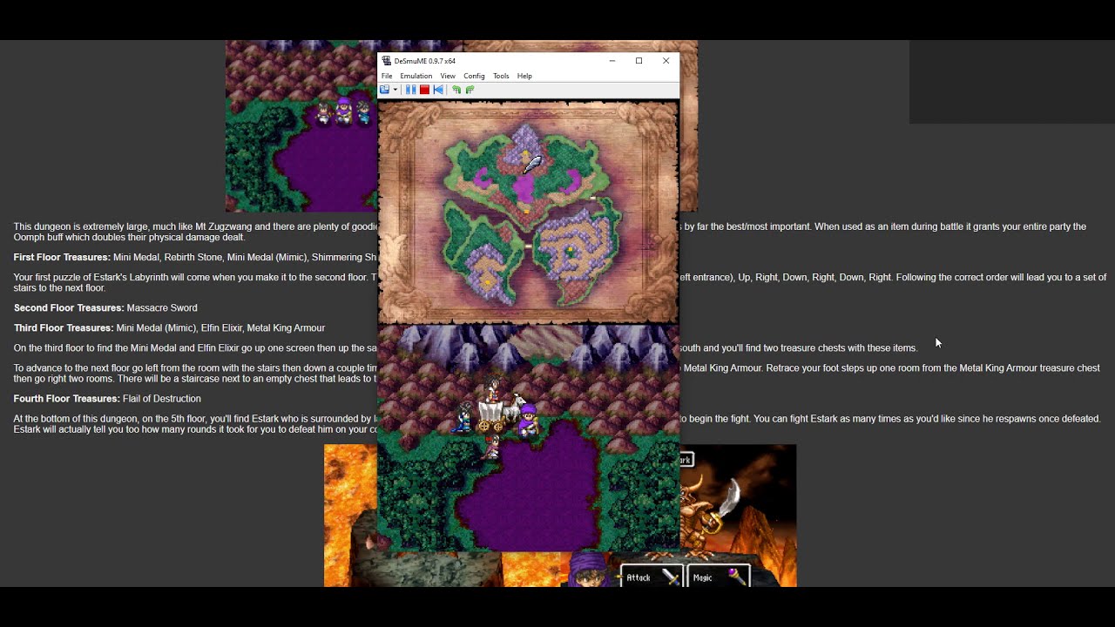Click the lava cave screenshot on webpage

pyautogui.click(x=350, y=516)
